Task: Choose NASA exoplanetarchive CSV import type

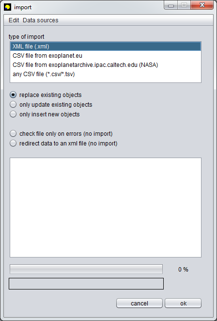Action: pyautogui.click(x=106, y=65)
